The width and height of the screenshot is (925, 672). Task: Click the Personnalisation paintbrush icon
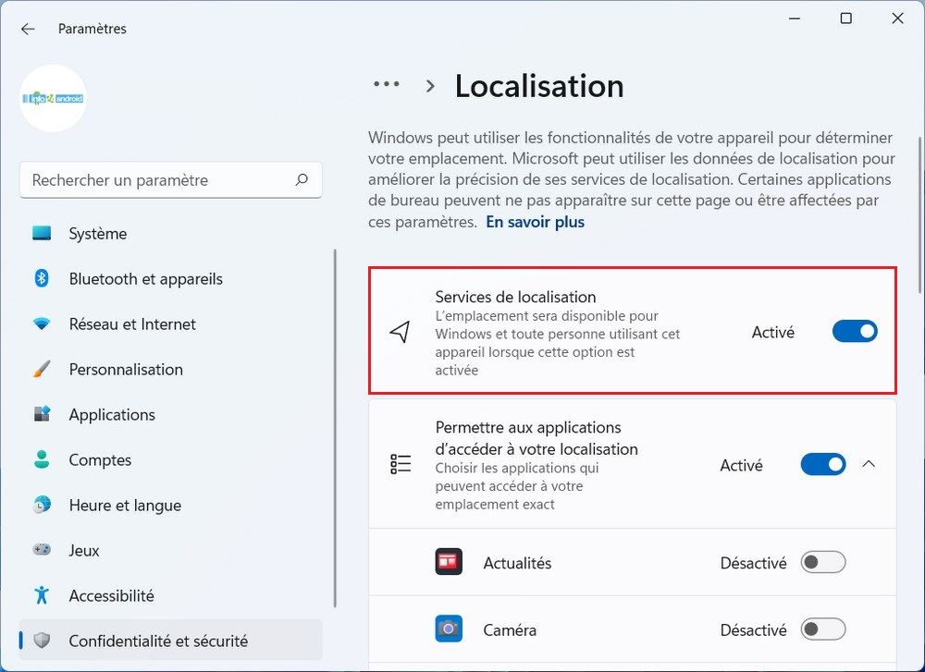[x=42, y=369]
